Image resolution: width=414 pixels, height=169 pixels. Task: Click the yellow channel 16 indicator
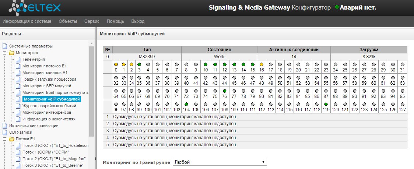pos(262,64)
